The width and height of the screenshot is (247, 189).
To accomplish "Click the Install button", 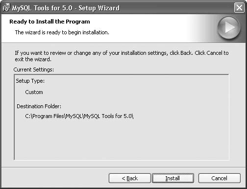I will pyautogui.click(x=173, y=178).
